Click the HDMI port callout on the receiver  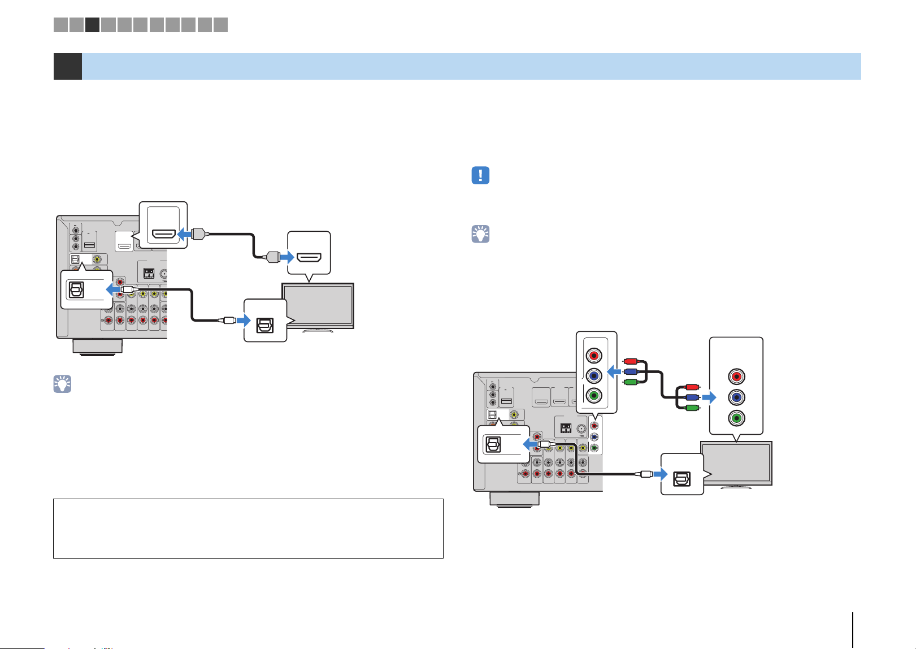click(x=163, y=225)
